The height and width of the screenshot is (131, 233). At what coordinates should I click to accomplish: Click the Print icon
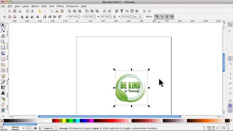pyautogui.click(x=20, y=11)
